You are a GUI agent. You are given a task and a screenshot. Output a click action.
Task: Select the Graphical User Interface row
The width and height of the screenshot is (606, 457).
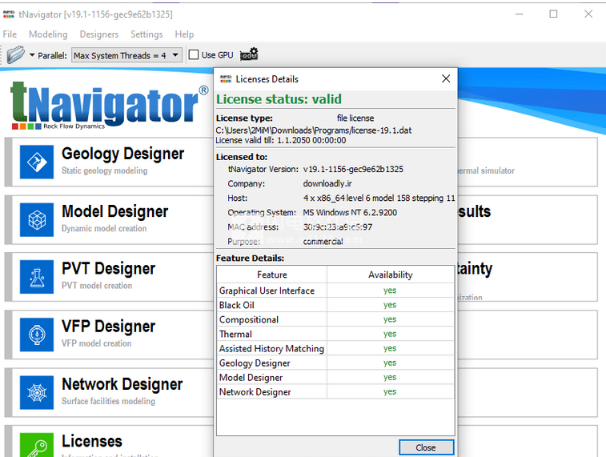335,291
